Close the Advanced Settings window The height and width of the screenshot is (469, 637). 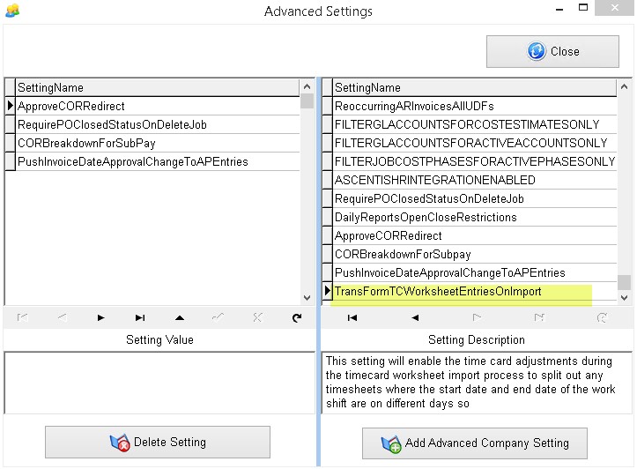pyautogui.click(x=614, y=8)
